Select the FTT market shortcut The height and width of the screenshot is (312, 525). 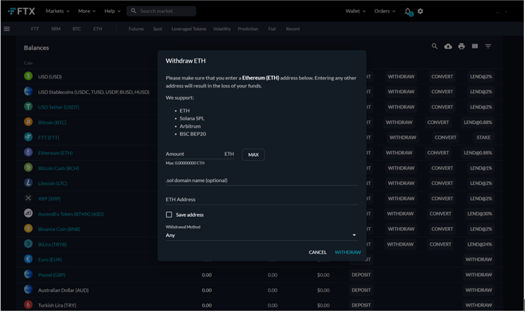coord(35,29)
